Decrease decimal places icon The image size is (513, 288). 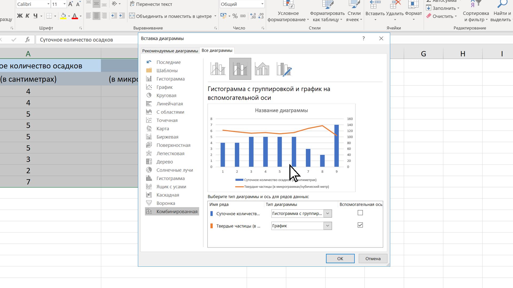click(261, 16)
